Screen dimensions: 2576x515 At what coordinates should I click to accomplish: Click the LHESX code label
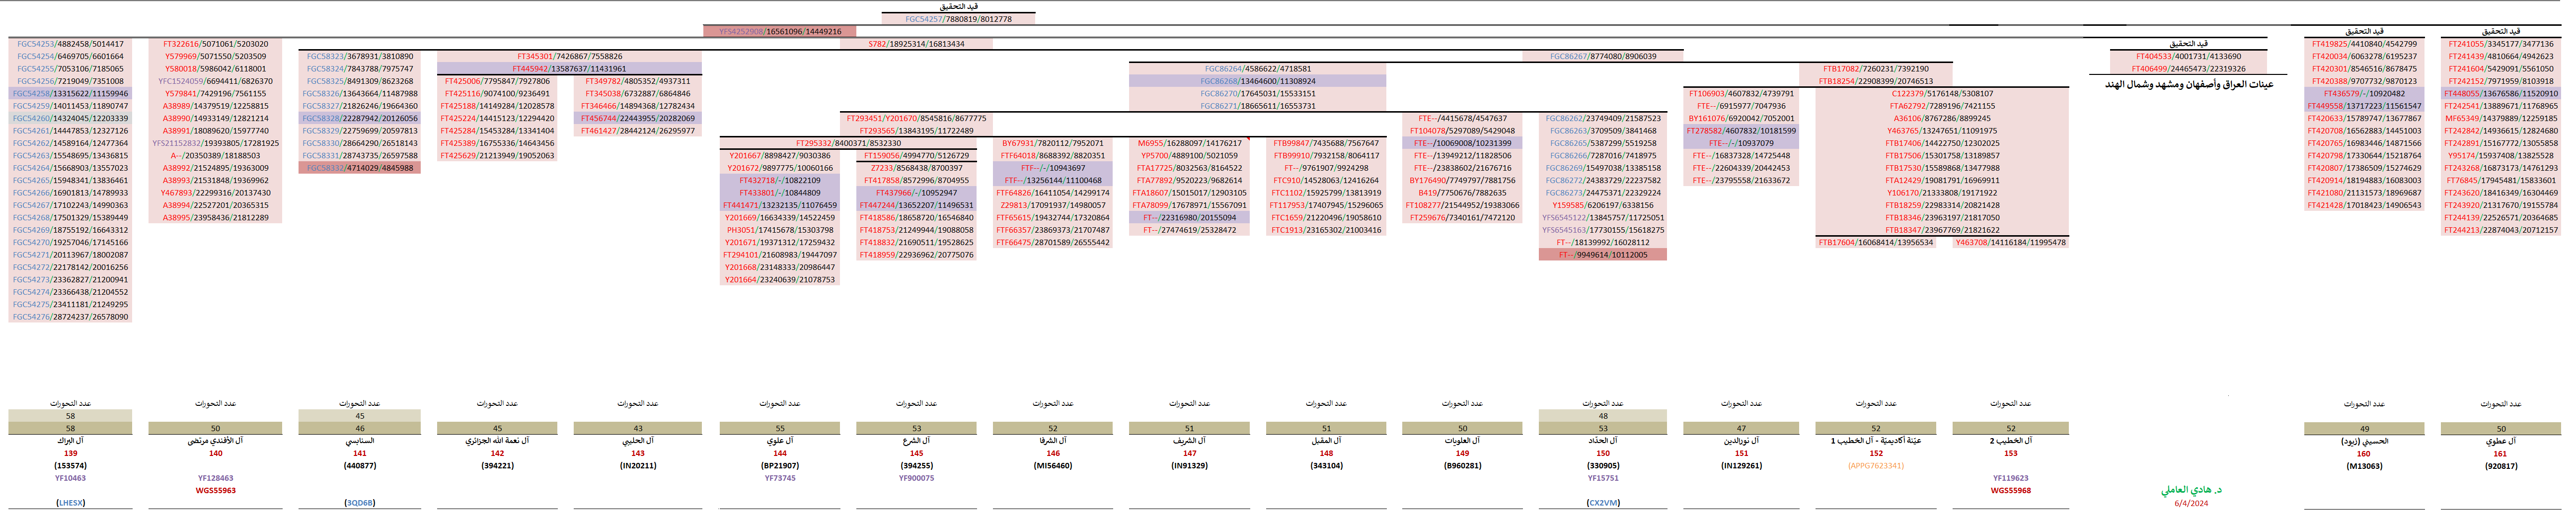[70, 504]
